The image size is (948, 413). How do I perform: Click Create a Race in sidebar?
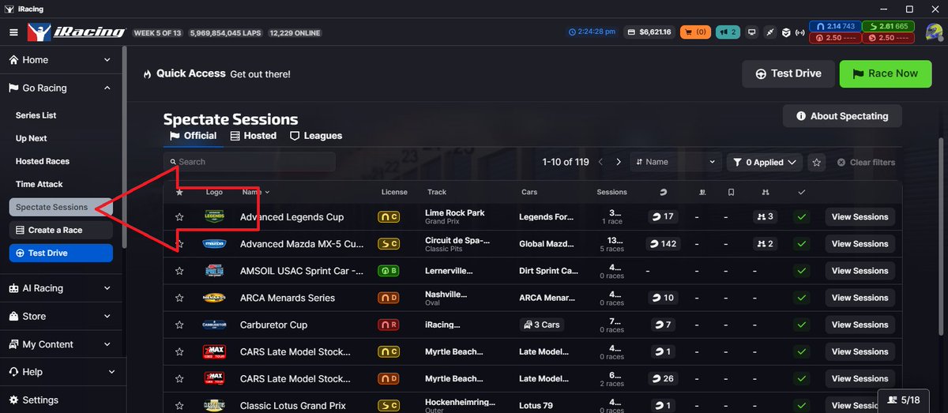tap(61, 230)
